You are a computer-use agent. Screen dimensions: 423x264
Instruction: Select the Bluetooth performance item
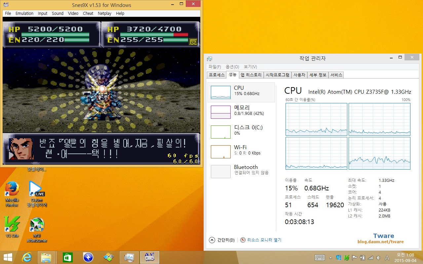[x=241, y=172]
